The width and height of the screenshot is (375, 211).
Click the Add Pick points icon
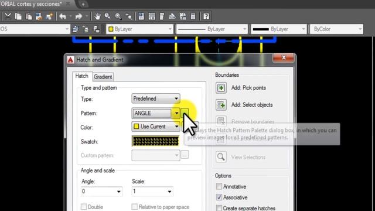coord(221,88)
